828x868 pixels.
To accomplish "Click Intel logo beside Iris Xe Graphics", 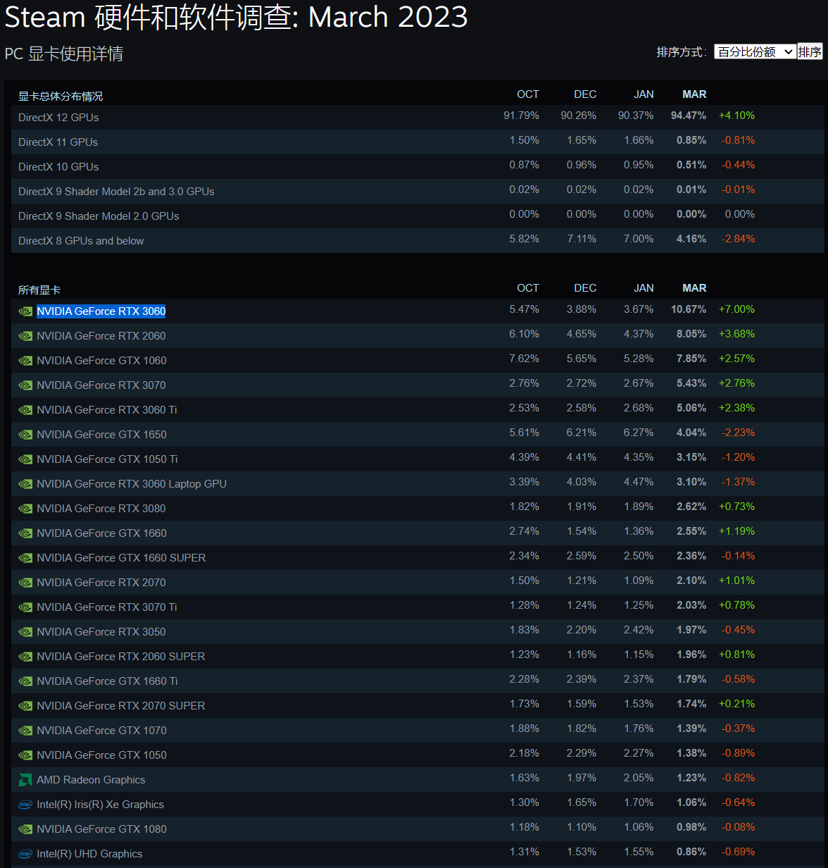I will pos(25,805).
